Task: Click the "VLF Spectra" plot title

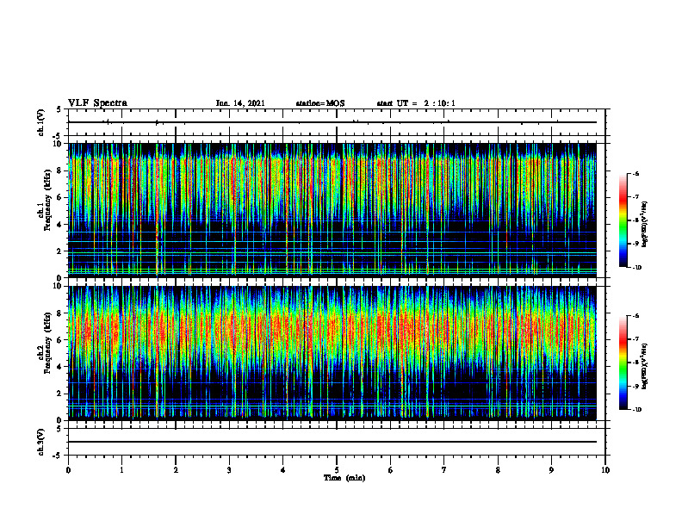Action: tap(97, 103)
